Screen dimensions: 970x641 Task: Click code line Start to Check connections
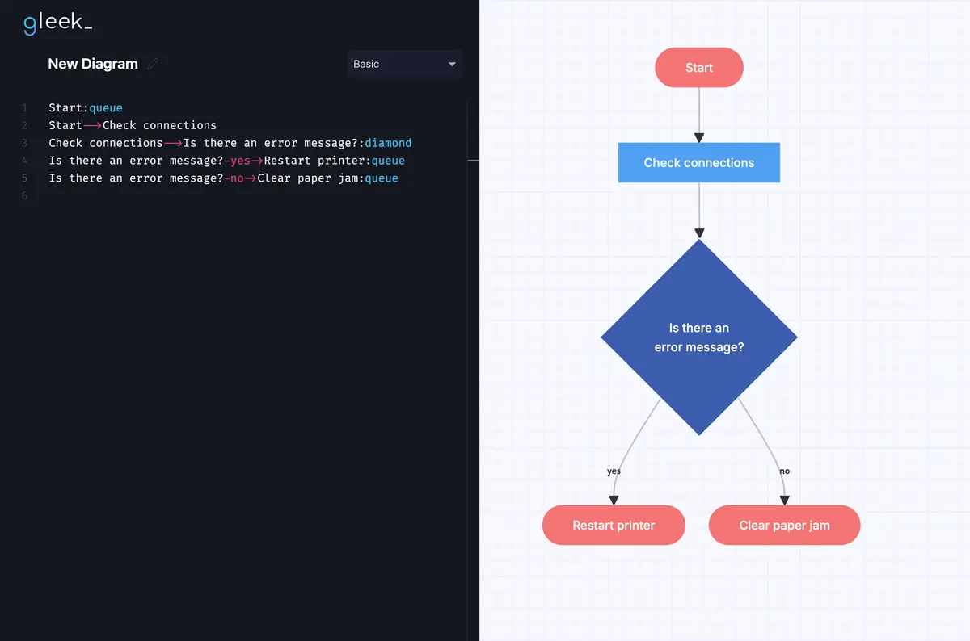click(133, 125)
